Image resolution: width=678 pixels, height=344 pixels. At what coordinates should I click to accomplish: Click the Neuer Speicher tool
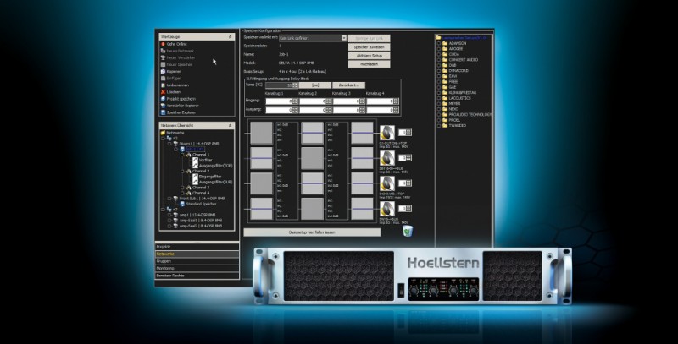coord(176,65)
